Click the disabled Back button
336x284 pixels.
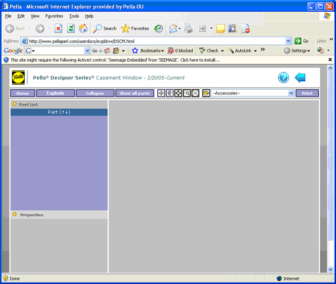[x=15, y=29]
